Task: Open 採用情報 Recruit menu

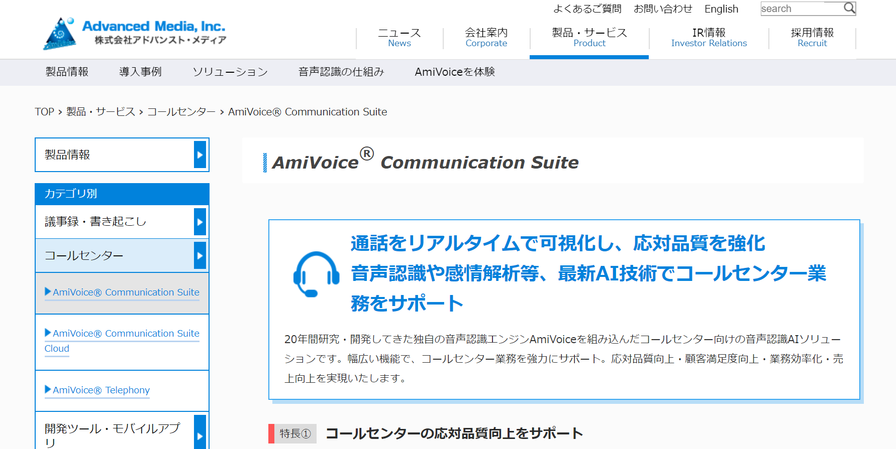Action: coord(812,38)
